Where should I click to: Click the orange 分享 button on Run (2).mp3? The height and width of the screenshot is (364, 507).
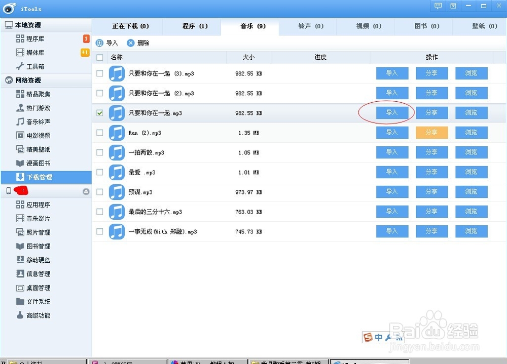(x=431, y=133)
